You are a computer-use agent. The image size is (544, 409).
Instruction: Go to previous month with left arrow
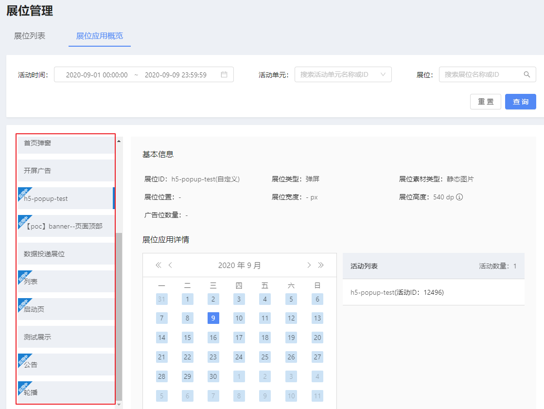click(x=170, y=265)
